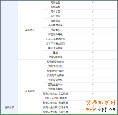Image resolution: width=118 pixels, height=115 pixels.
Task: Select the 透视分析 category cell
Action: point(9,107)
